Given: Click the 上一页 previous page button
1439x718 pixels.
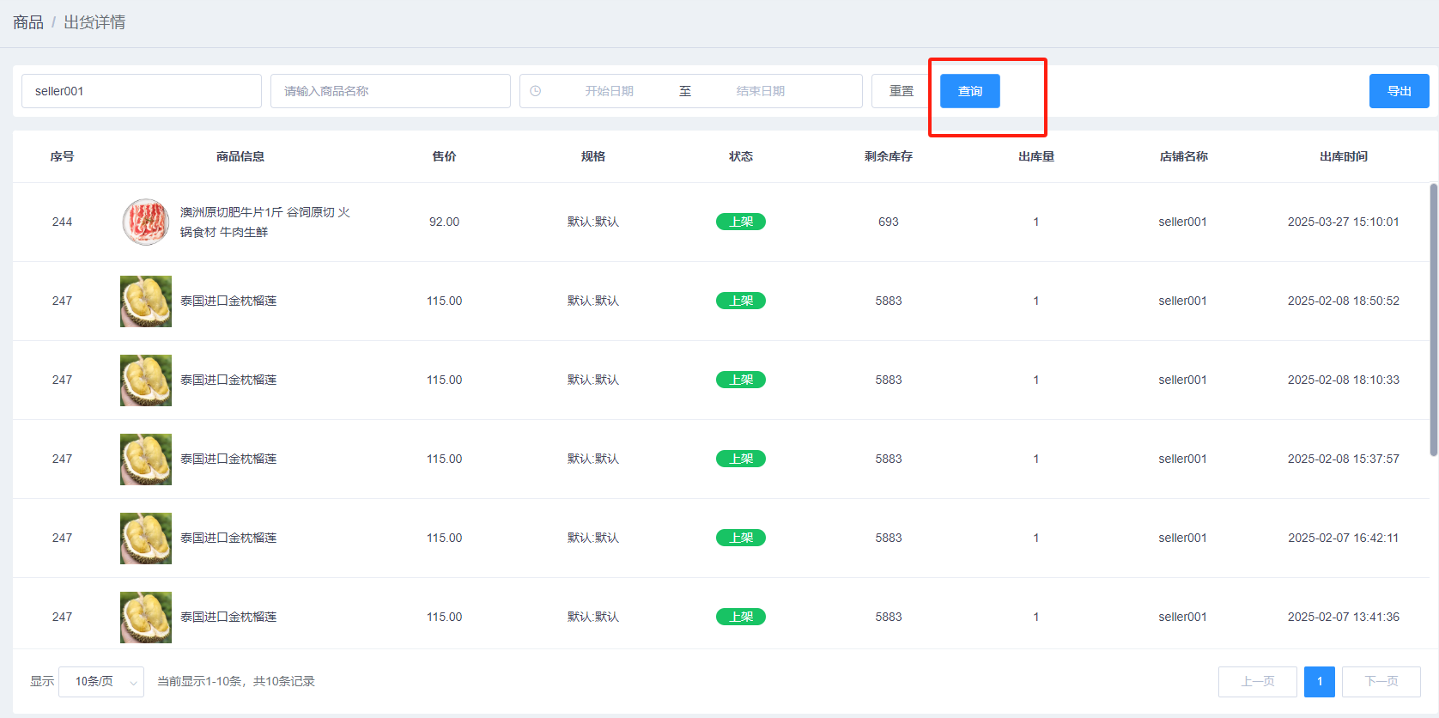Looking at the screenshot, I should 1257,682.
